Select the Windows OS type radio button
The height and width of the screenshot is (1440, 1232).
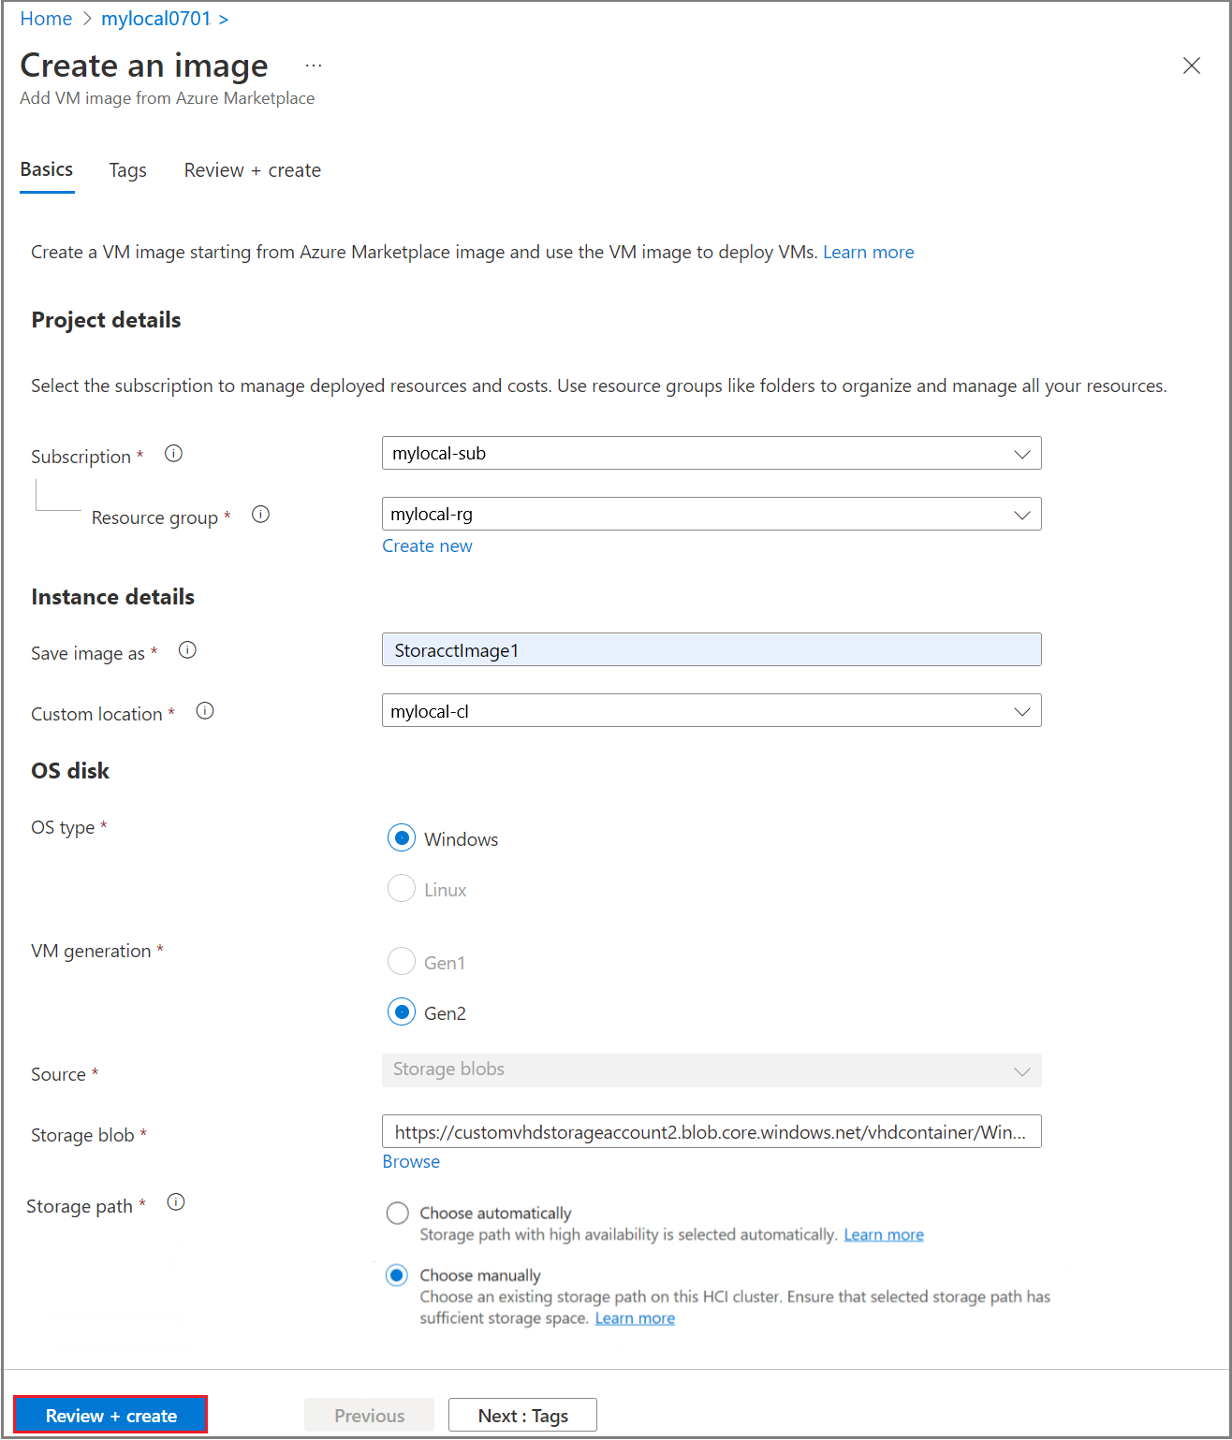402,837
